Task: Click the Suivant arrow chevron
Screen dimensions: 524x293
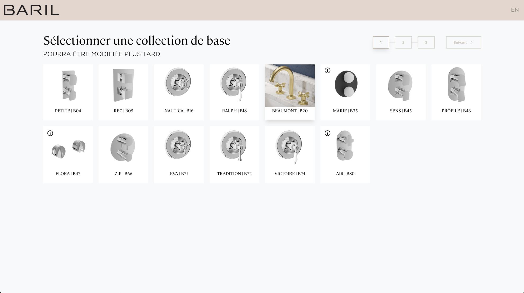Action: pos(471,42)
